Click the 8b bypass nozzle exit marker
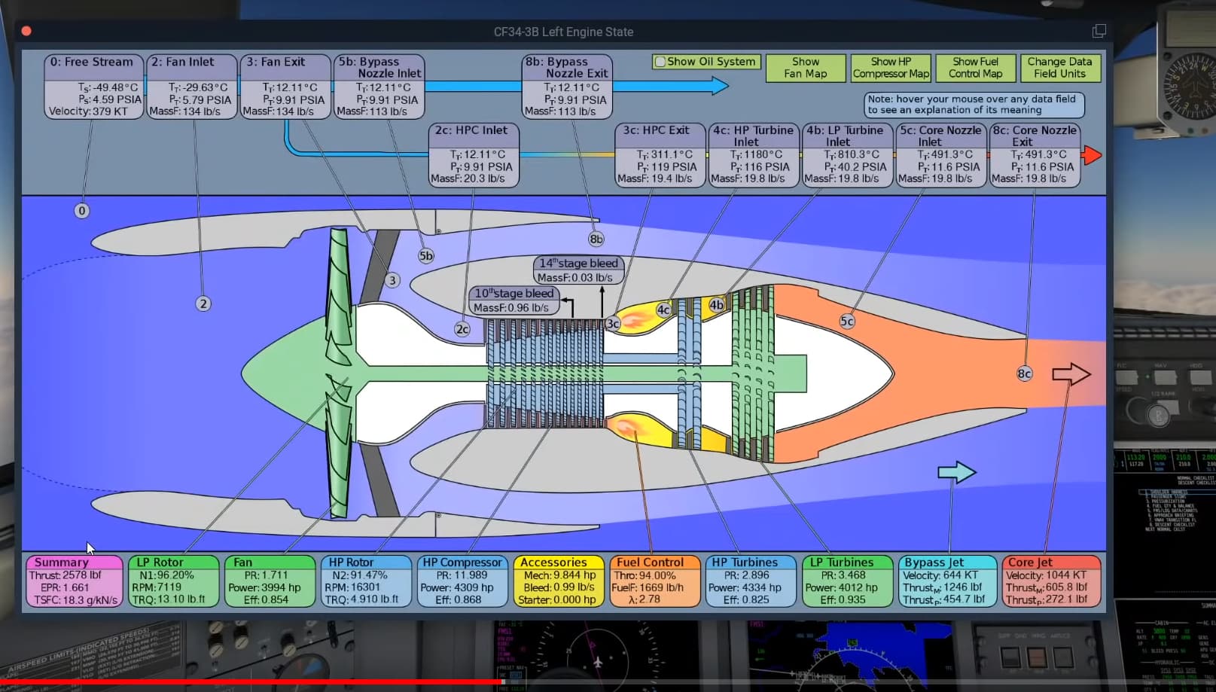 (x=596, y=238)
